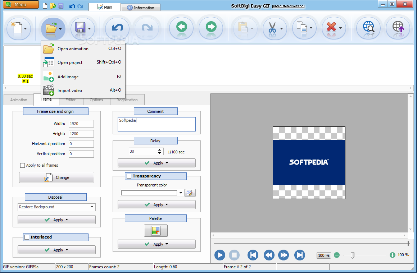Switch to the Animation tab
417x273 pixels.
click(19, 100)
